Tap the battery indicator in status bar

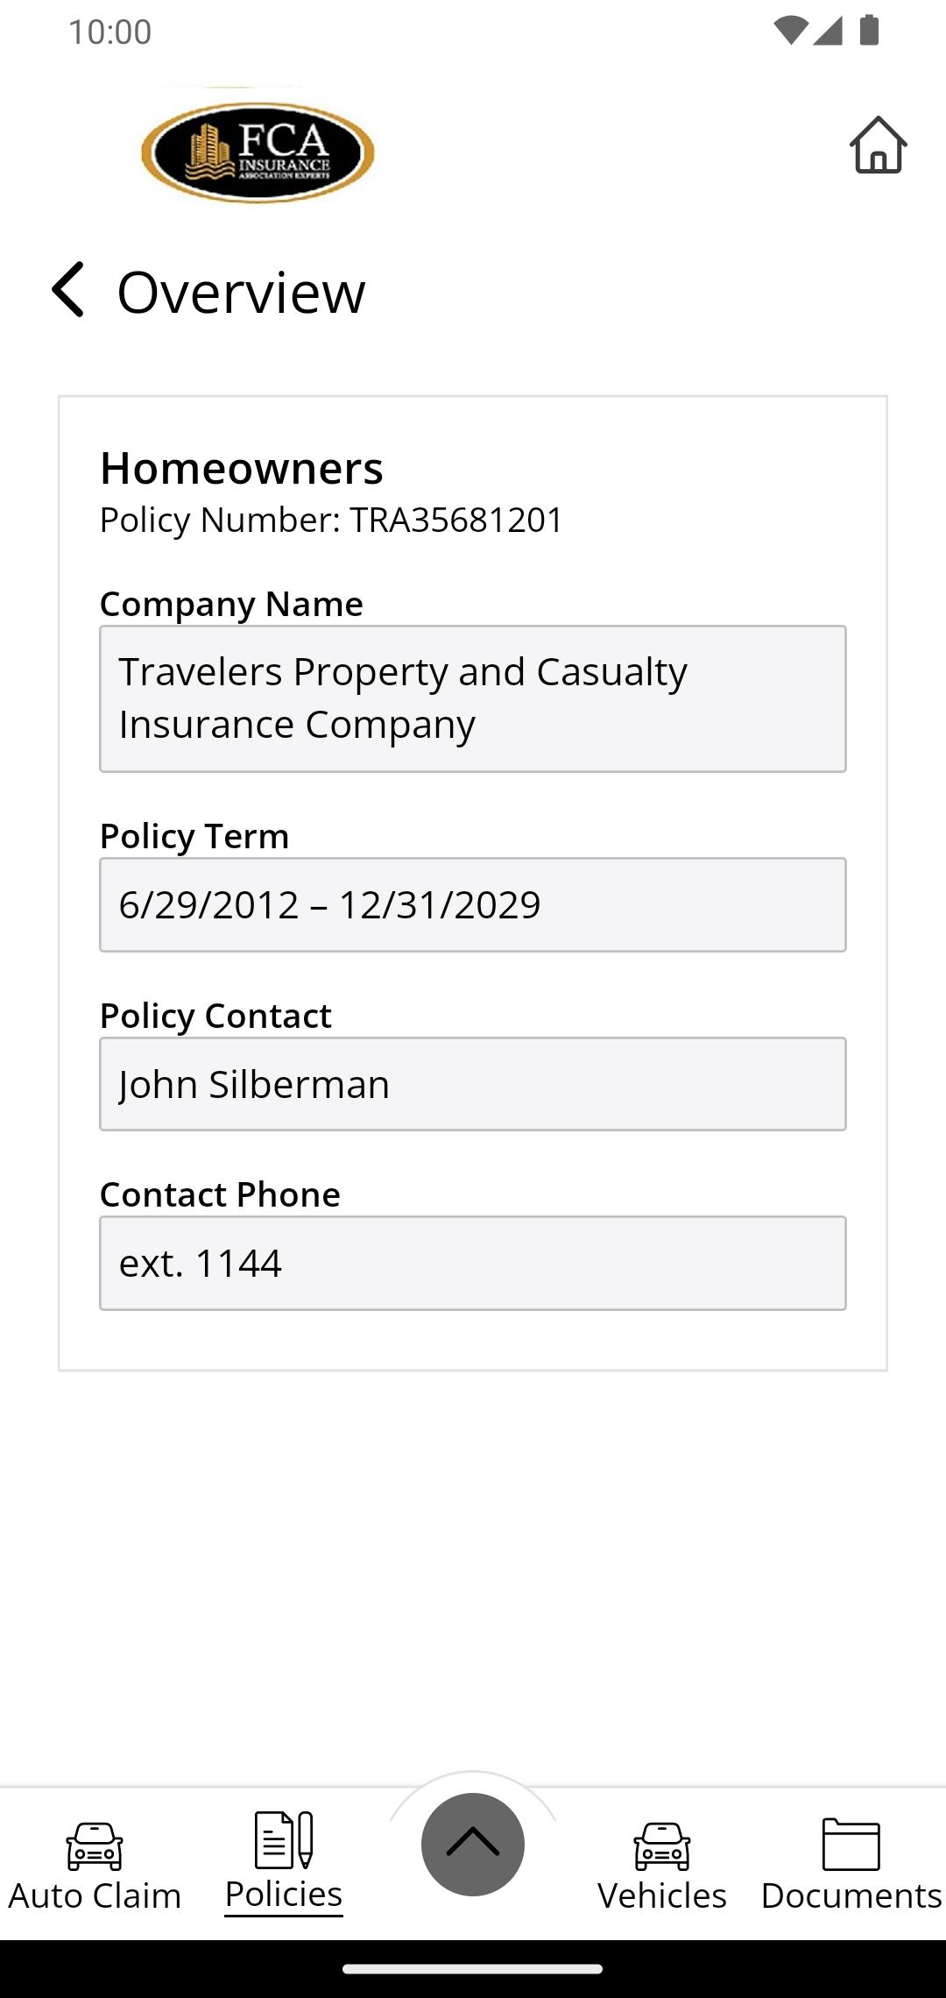point(869,30)
